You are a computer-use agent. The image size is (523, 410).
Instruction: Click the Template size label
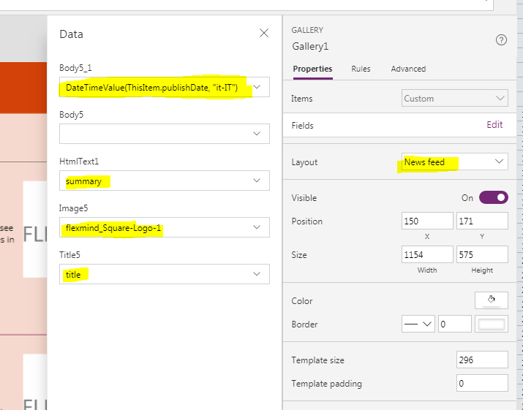(317, 360)
